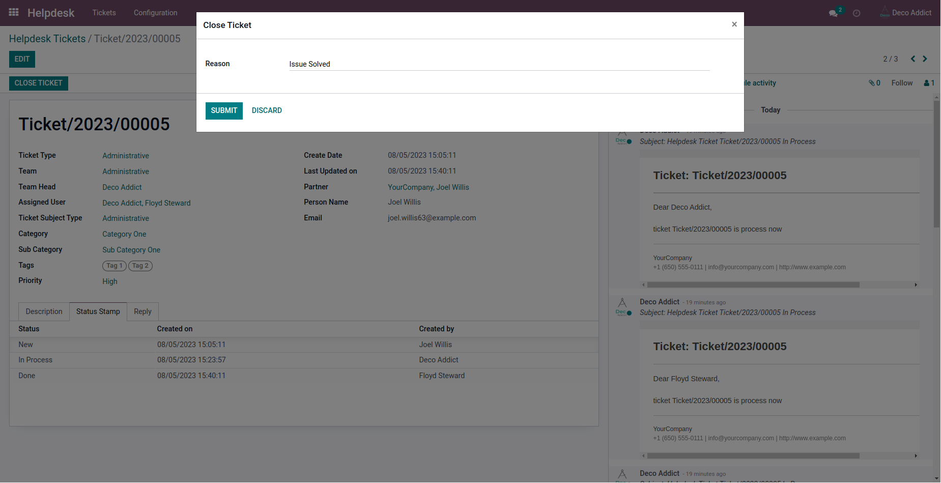
Task: Click the followers person icon
Action: click(929, 83)
